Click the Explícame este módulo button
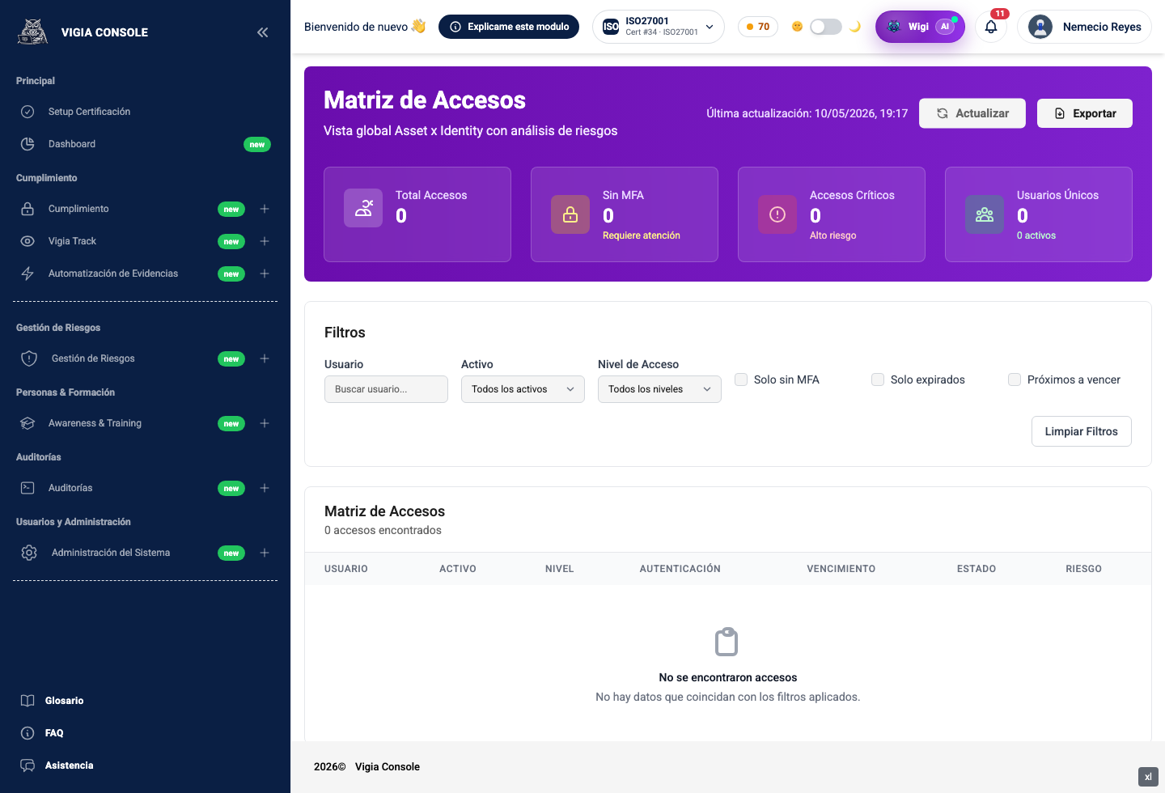The width and height of the screenshot is (1165, 793). click(x=509, y=27)
